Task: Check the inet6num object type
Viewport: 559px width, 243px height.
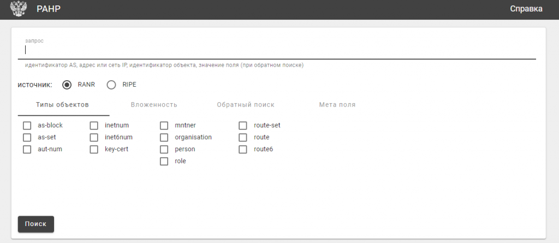Action: coord(94,138)
